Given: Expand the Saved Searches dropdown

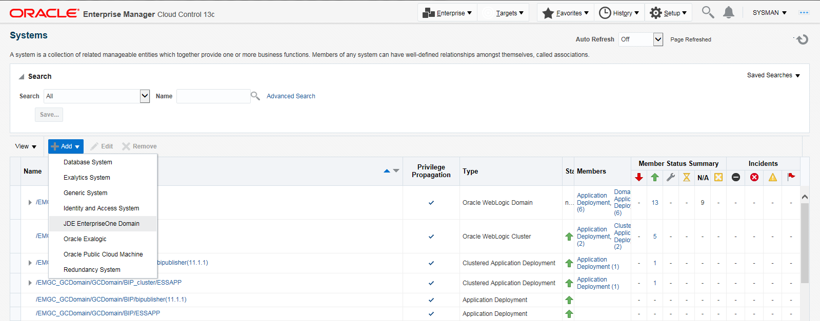Looking at the screenshot, I should (x=773, y=75).
